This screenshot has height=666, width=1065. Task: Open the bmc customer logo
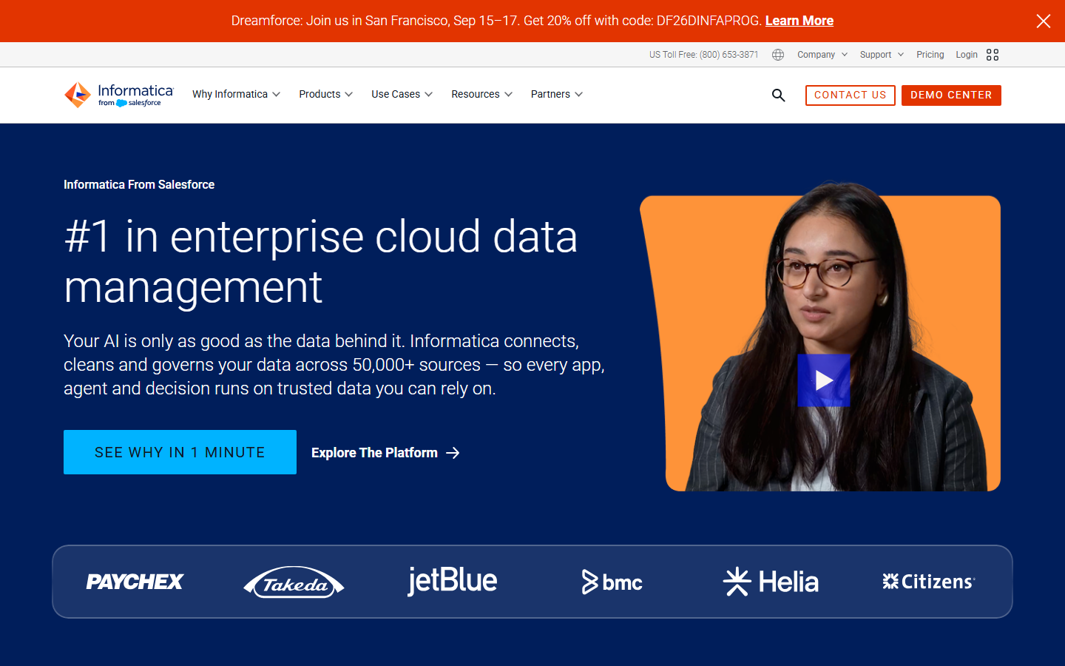[x=612, y=582]
